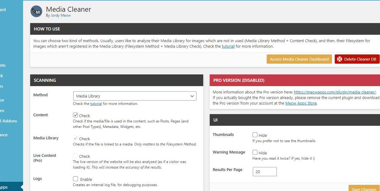The image size is (380, 191).
Task: Click the UI section header
Action: [295, 120]
